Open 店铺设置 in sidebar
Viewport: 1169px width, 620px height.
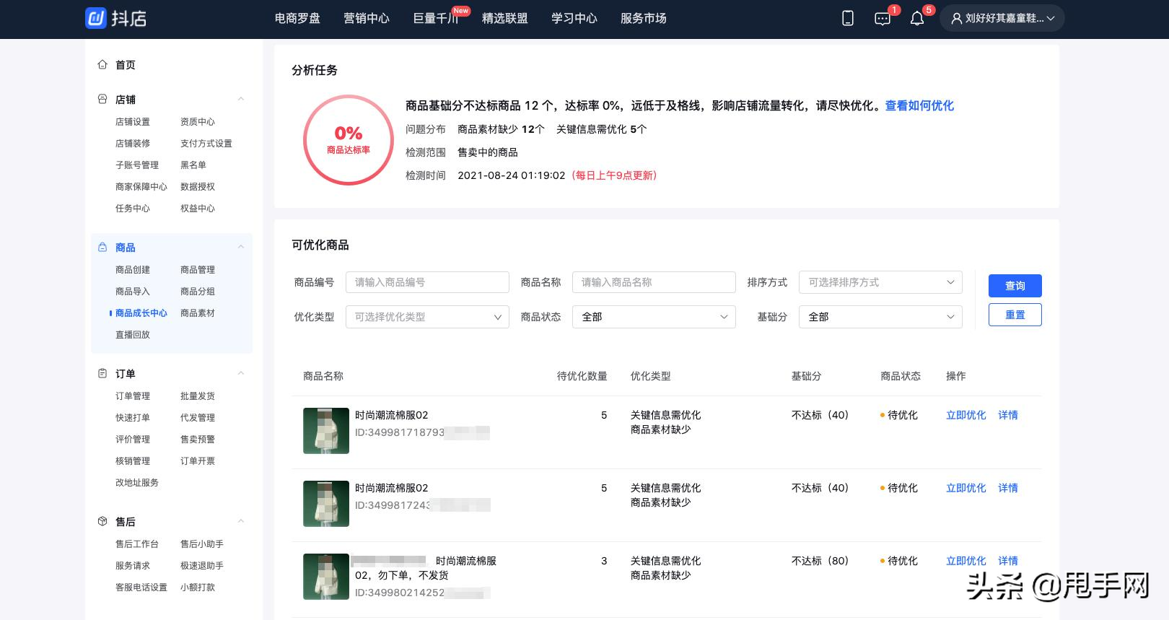[133, 122]
